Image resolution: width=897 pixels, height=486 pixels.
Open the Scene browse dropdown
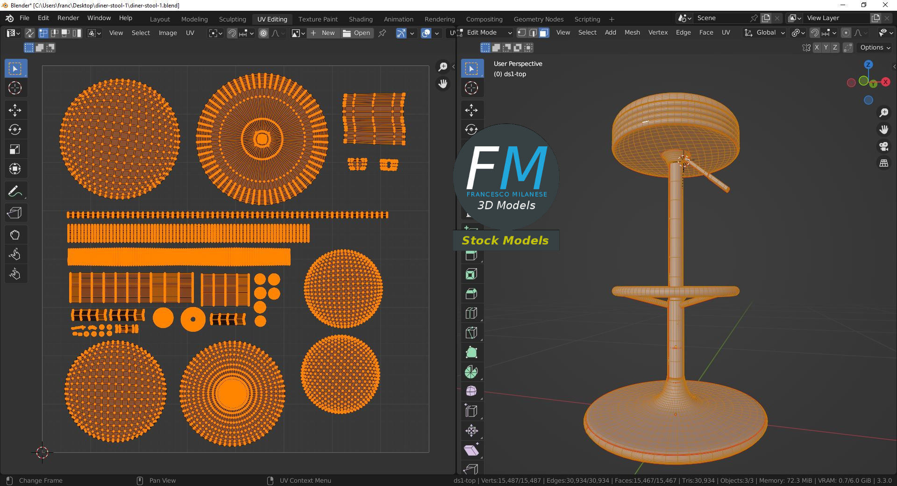tap(685, 18)
